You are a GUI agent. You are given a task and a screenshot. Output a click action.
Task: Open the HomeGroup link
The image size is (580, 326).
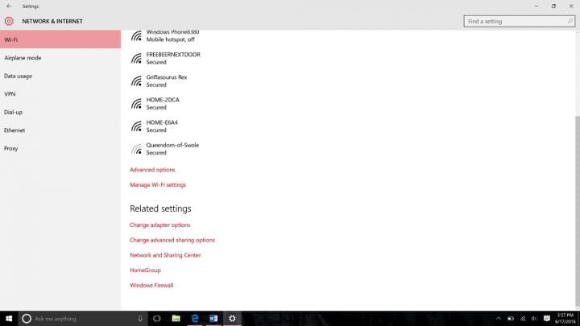[145, 270]
